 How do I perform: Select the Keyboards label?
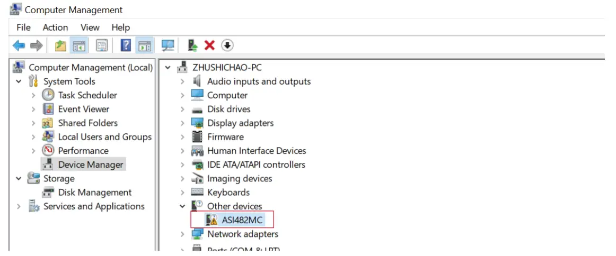(228, 193)
